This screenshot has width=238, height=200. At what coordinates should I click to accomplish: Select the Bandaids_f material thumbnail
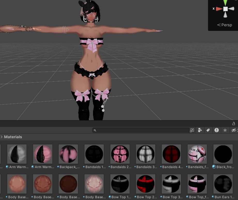197,154
